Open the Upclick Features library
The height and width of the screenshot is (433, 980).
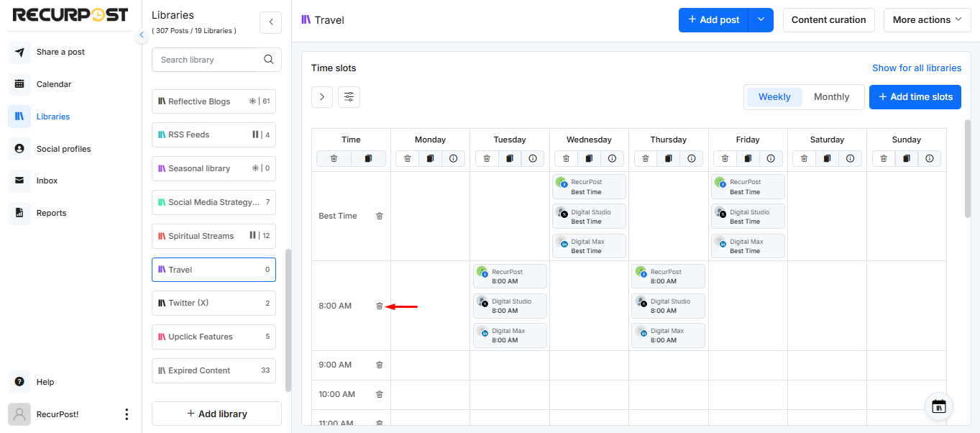[214, 337]
